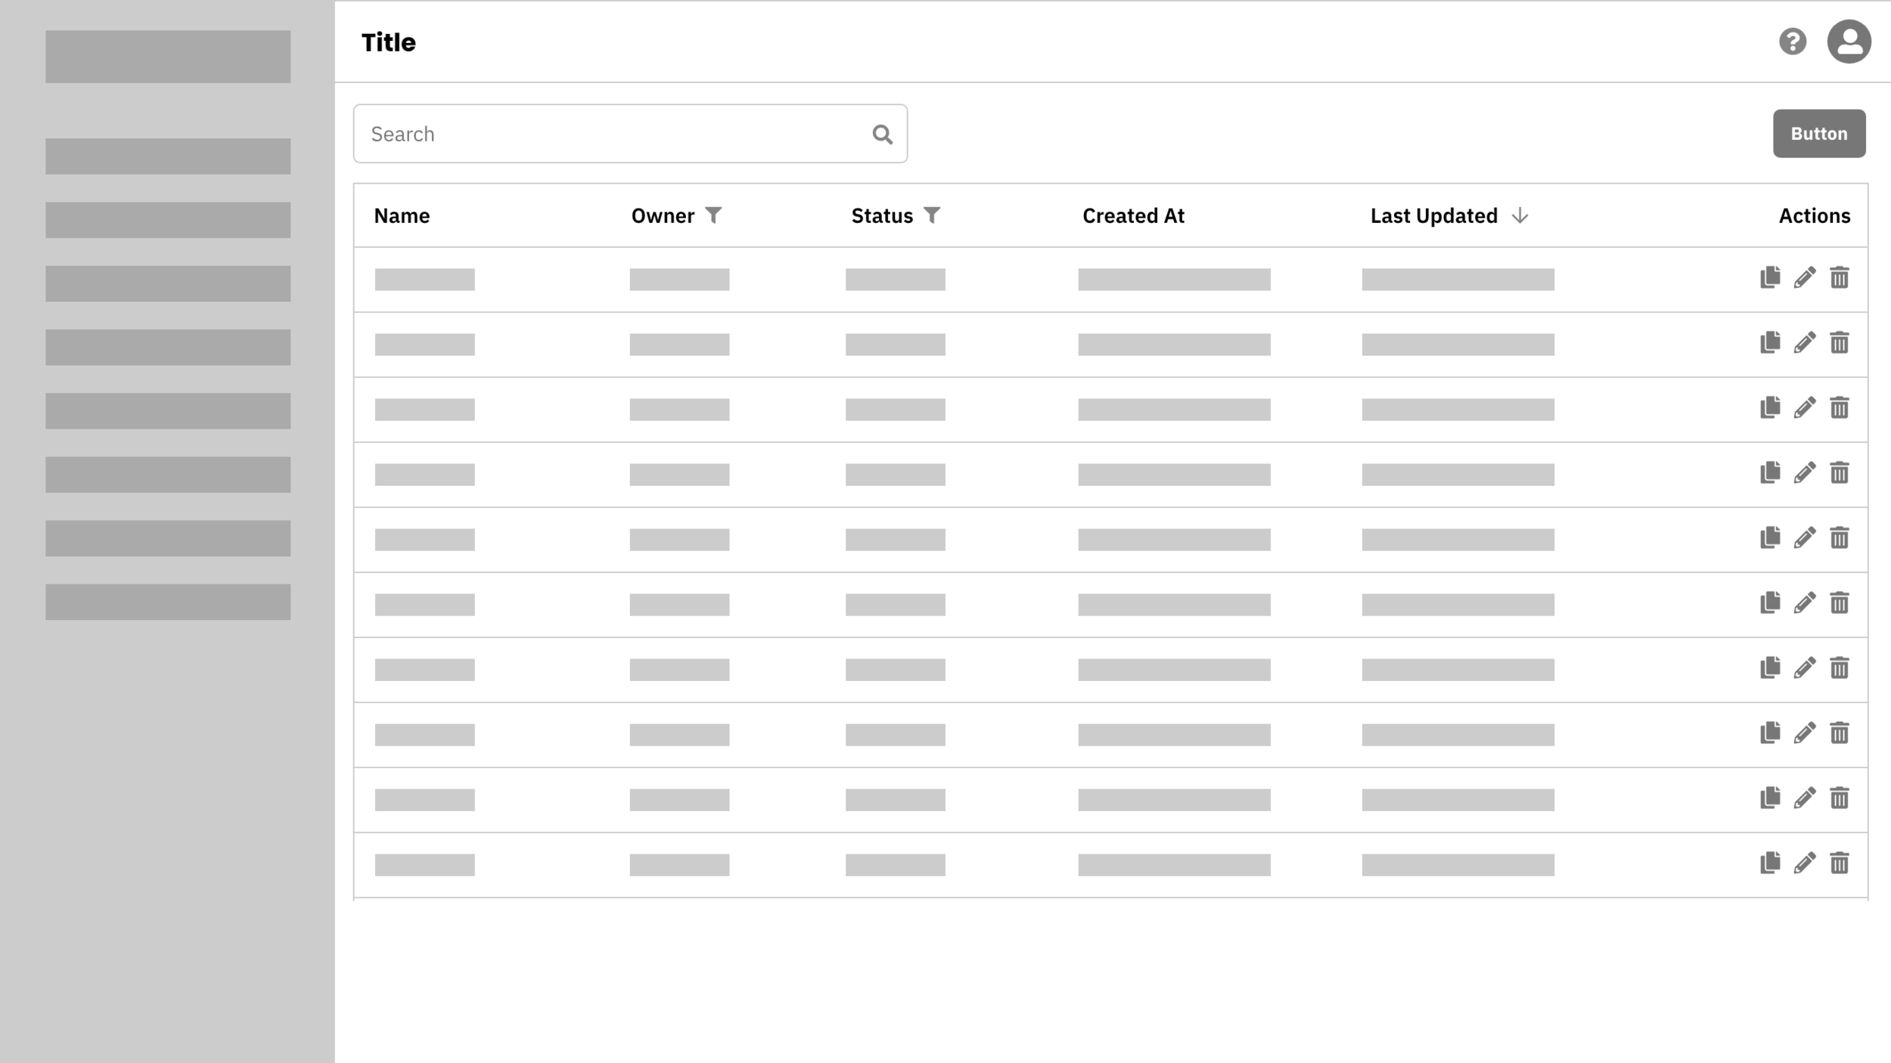Delete the first row via the trash icon
This screenshot has height=1063, width=1891.
(x=1840, y=277)
